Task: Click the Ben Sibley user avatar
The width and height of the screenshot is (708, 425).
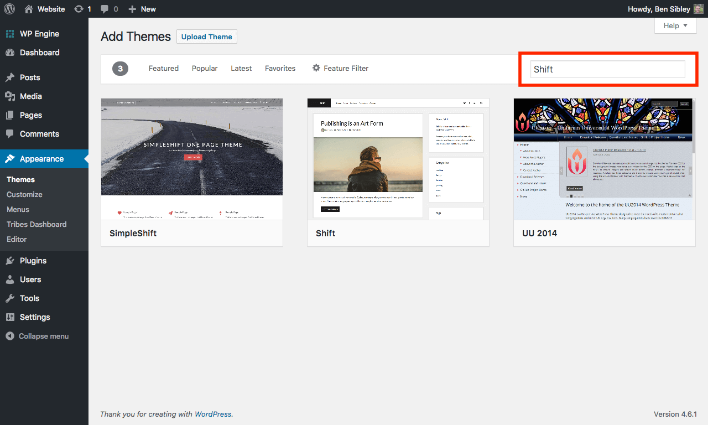Action: pyautogui.click(x=699, y=9)
